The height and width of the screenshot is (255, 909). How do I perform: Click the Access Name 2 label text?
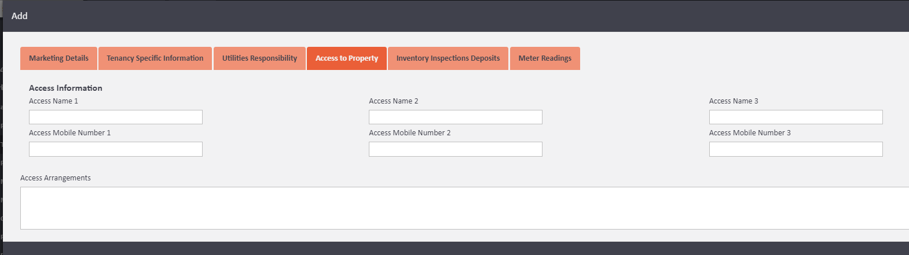[394, 101]
